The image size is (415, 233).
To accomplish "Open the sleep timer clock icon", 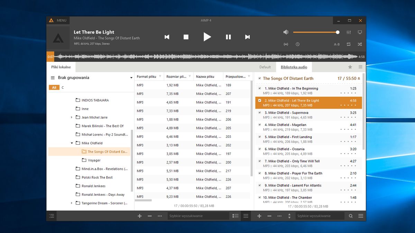I will (x=297, y=44).
